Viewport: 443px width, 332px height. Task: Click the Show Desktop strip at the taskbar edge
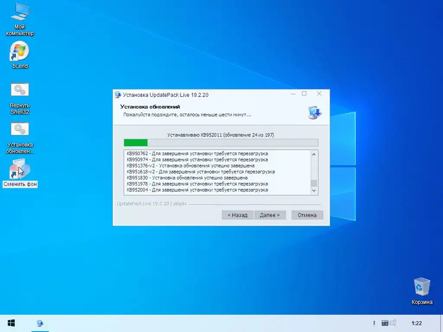coord(442,323)
